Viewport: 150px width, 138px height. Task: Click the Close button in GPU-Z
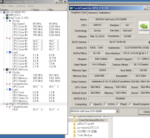144,112
